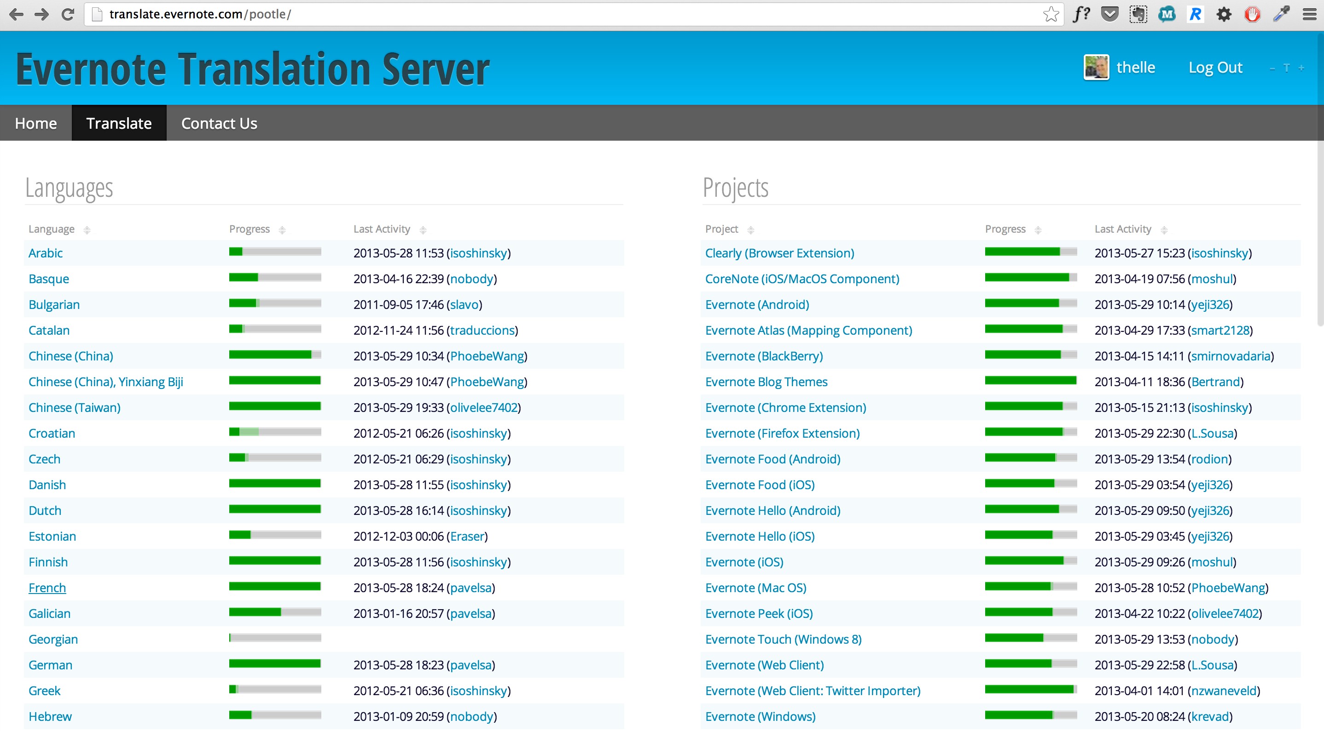Viewport: 1324px width, 731px height.
Task: Open the Contact Us nav item
Action: (x=219, y=123)
